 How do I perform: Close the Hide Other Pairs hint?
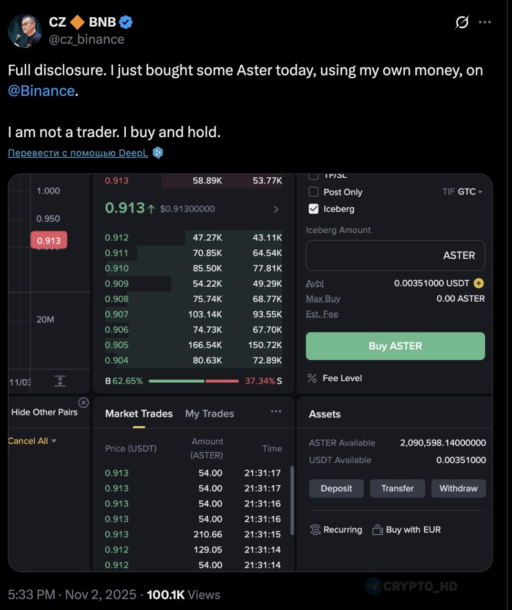83,403
